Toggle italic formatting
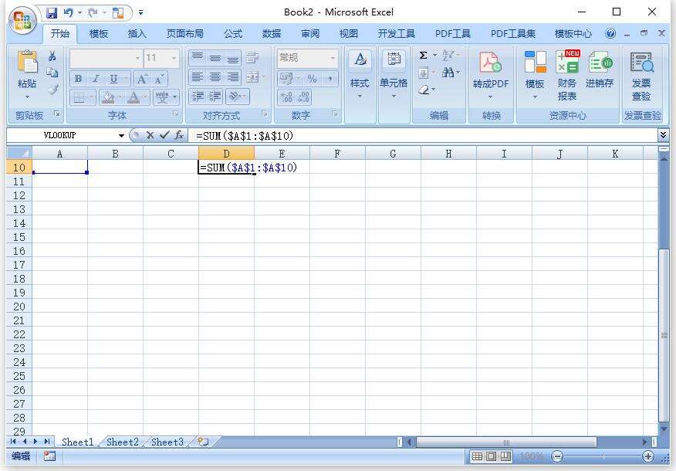Viewport: 676px width, 471px height. (x=96, y=79)
